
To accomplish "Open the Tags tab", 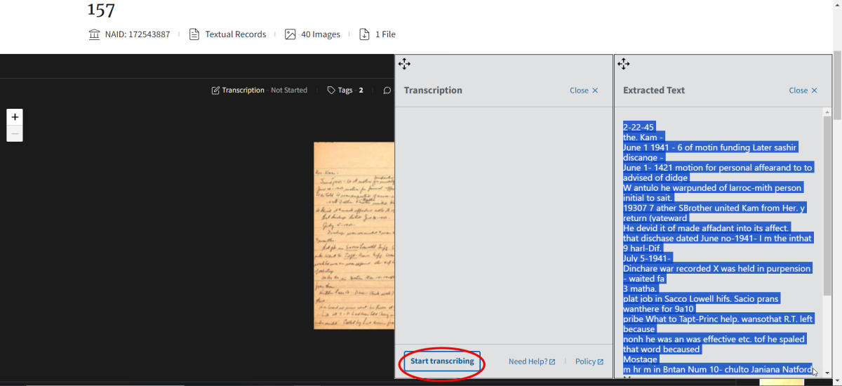I will pos(345,91).
